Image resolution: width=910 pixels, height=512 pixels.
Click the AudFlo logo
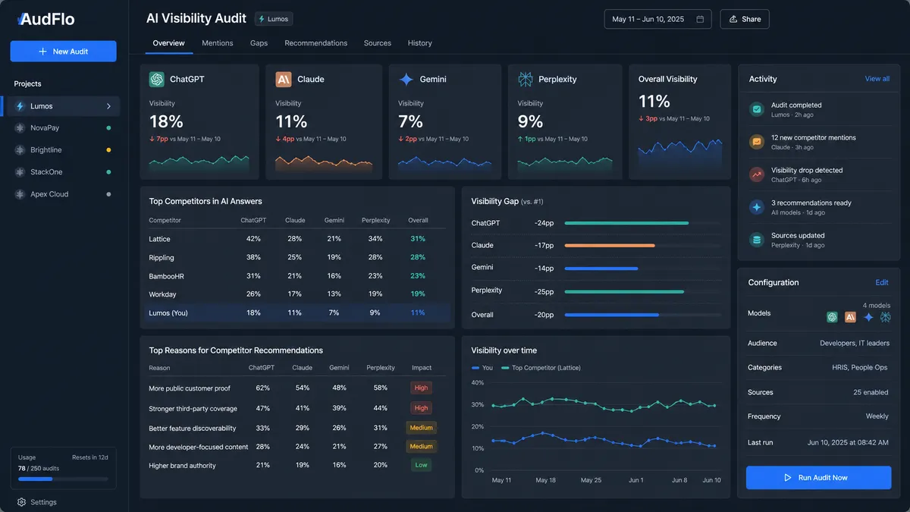(47, 20)
